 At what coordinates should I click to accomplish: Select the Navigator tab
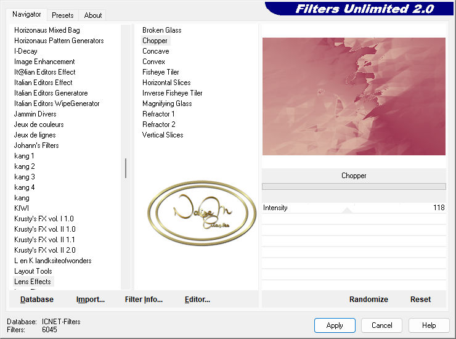point(26,14)
